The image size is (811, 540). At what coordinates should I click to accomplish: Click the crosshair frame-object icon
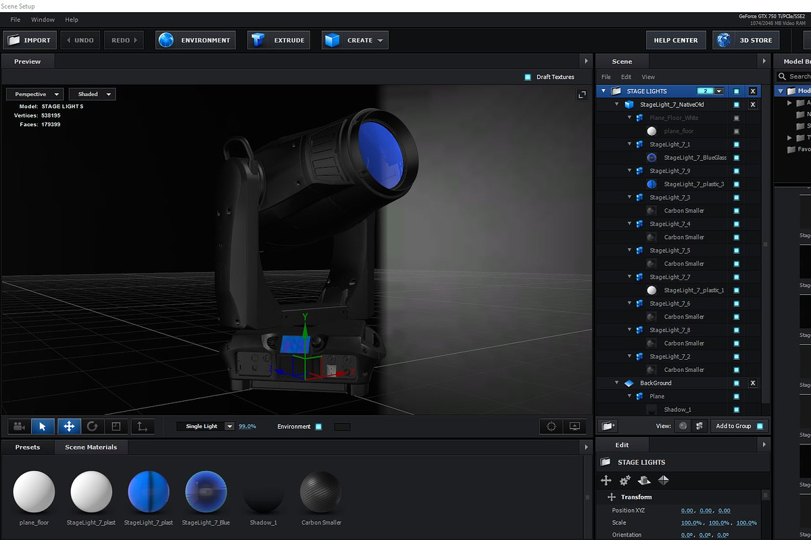point(551,427)
